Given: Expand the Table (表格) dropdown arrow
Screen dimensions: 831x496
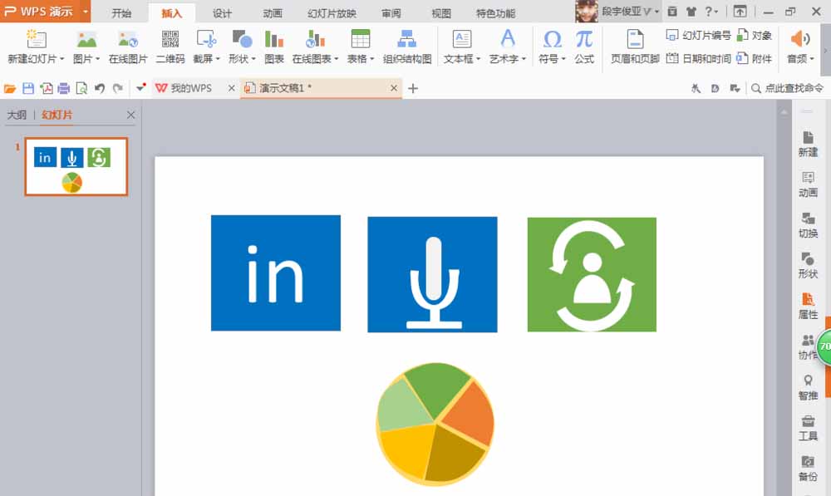Looking at the screenshot, I should [372, 59].
